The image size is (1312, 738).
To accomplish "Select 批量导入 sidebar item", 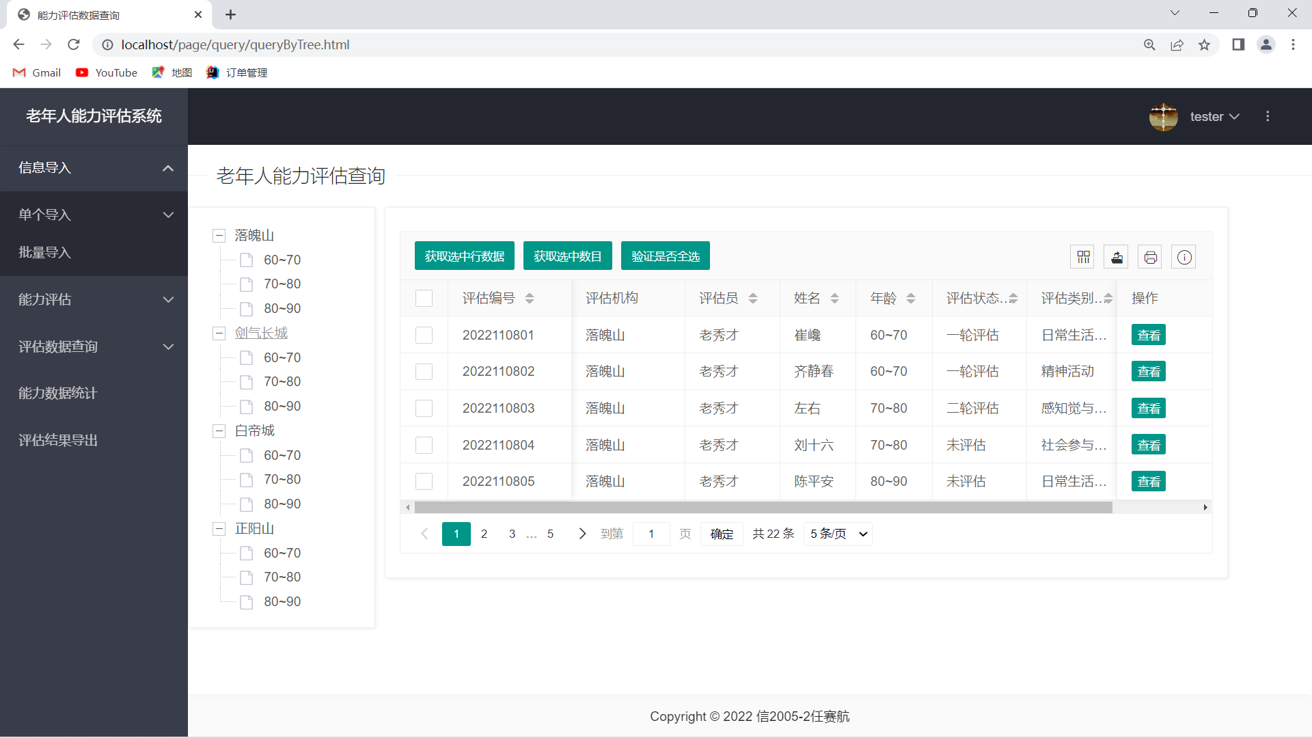I will pos(45,253).
